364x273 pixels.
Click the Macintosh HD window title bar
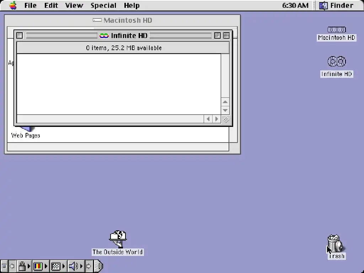(122, 20)
